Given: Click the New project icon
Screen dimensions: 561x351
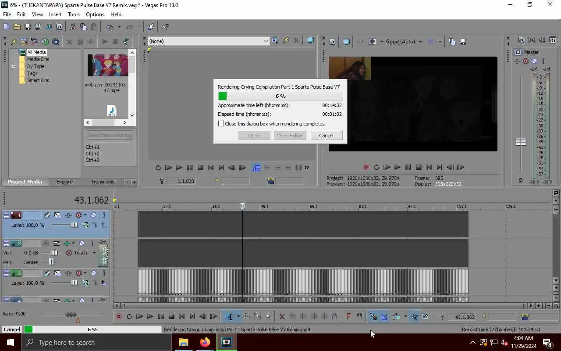Looking at the screenshot, I should (6, 27).
